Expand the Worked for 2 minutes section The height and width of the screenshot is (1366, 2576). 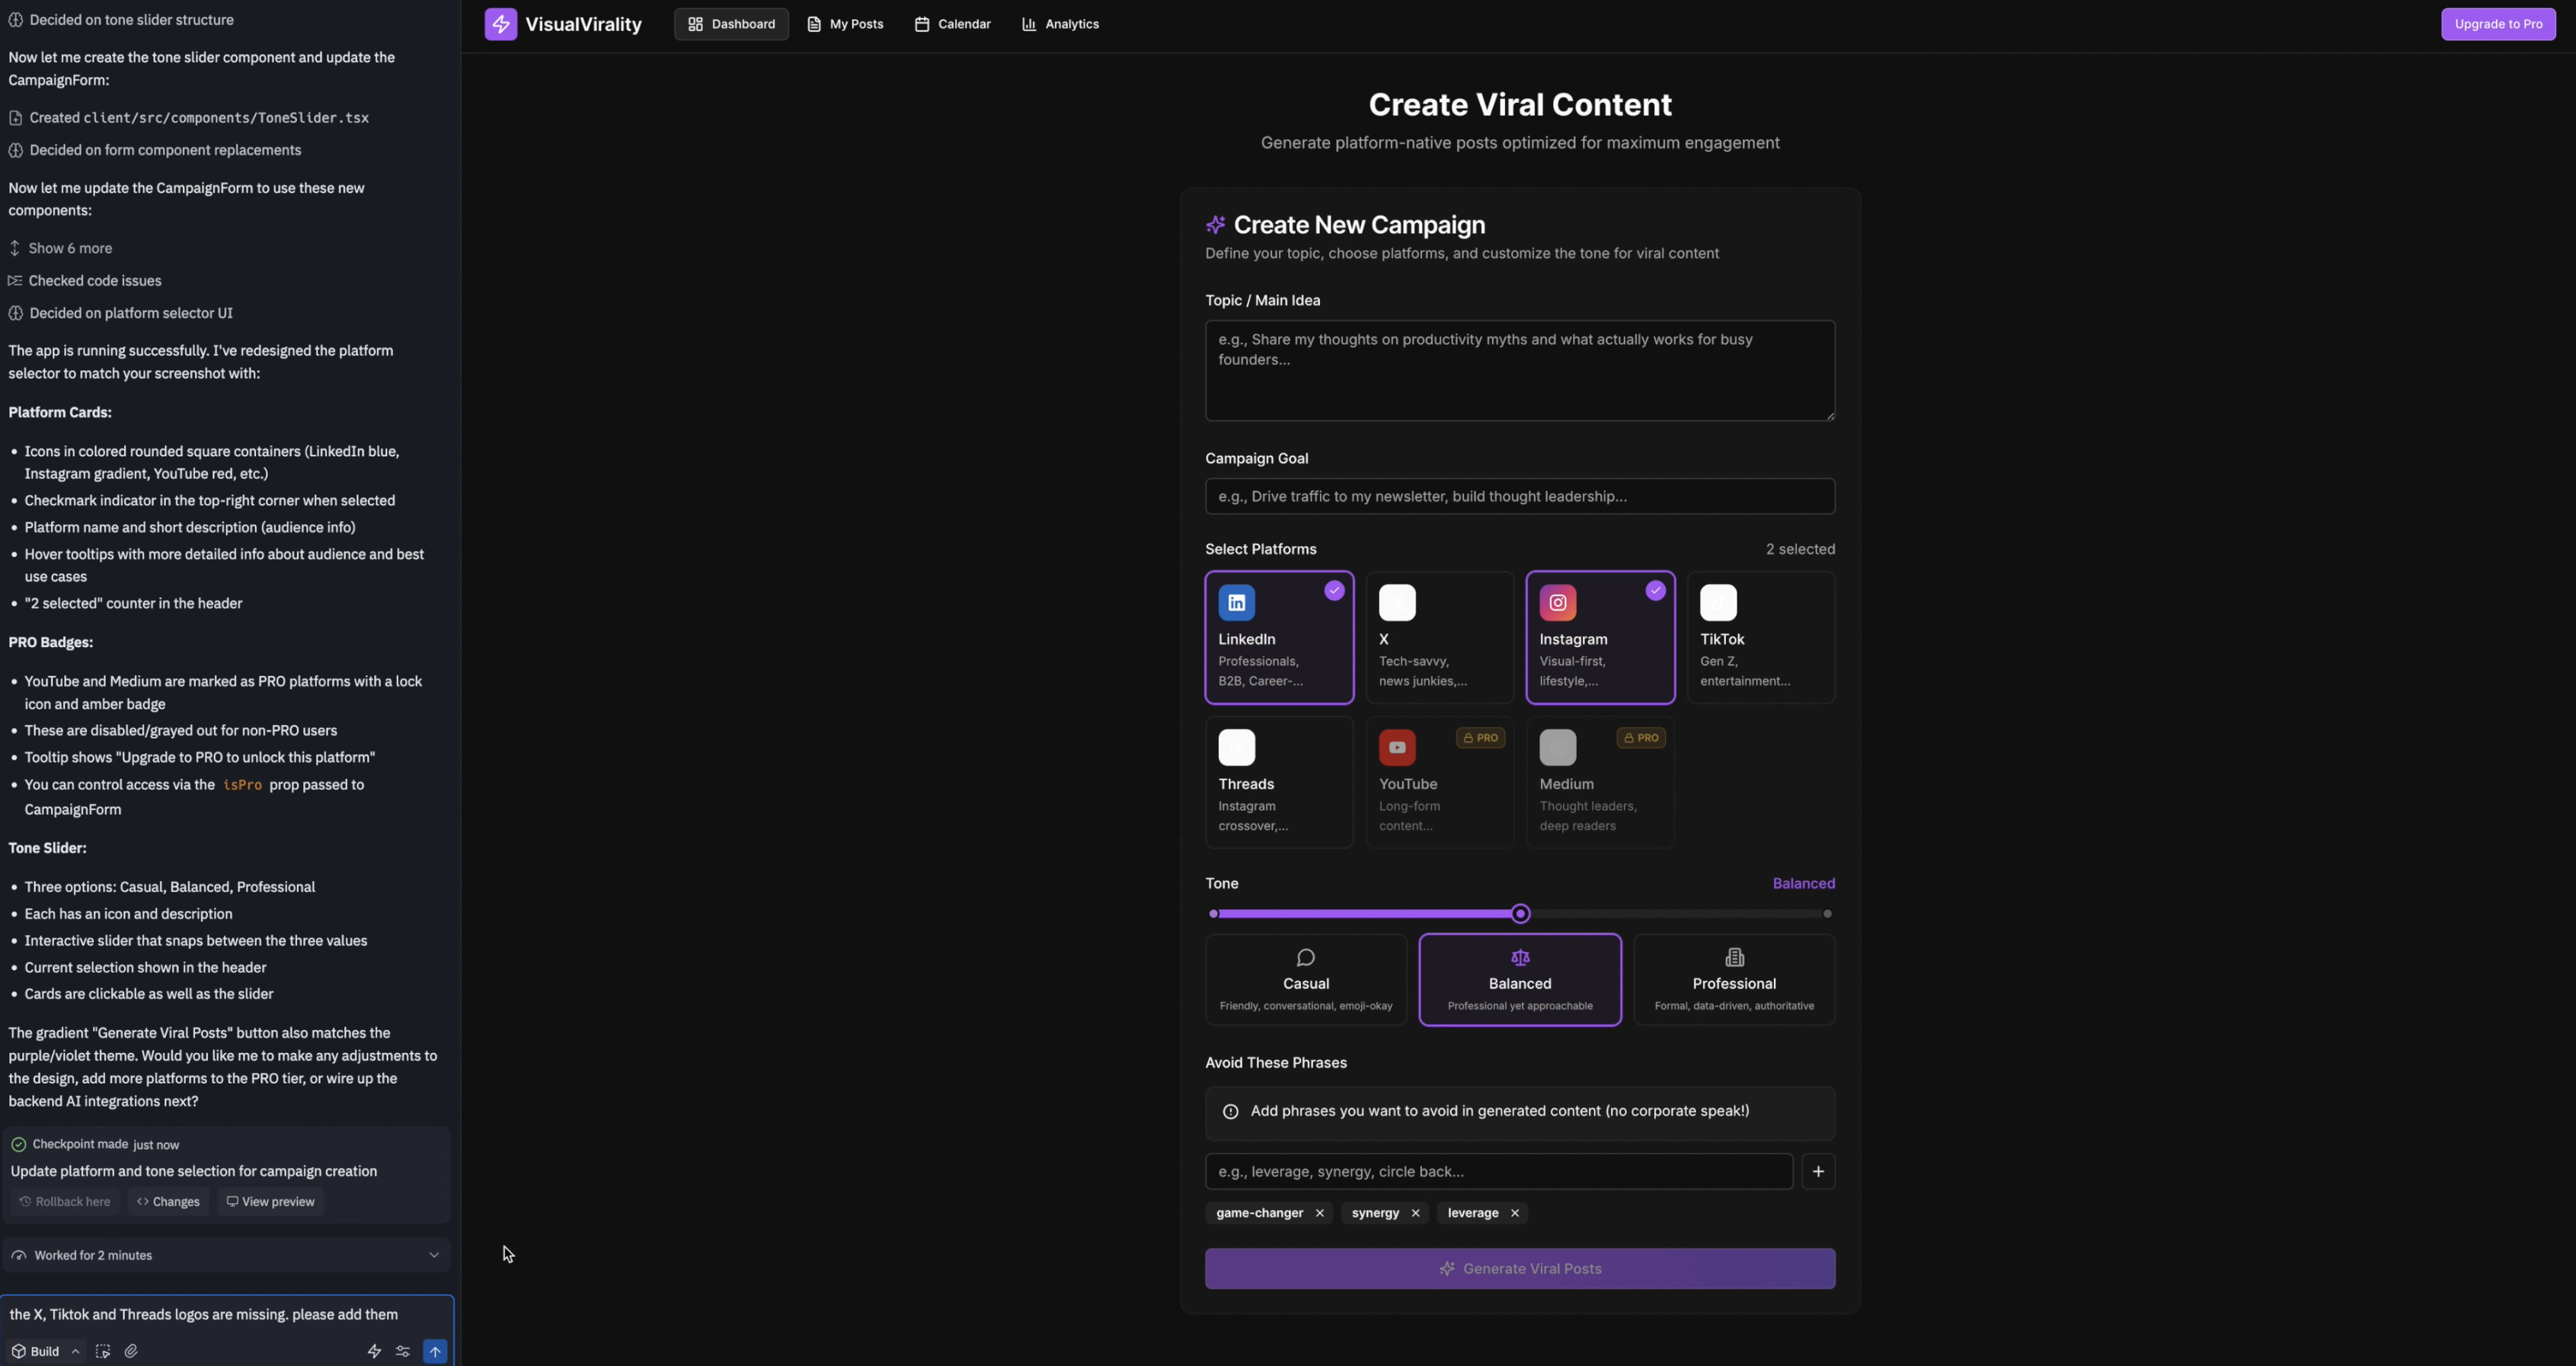point(226,1255)
